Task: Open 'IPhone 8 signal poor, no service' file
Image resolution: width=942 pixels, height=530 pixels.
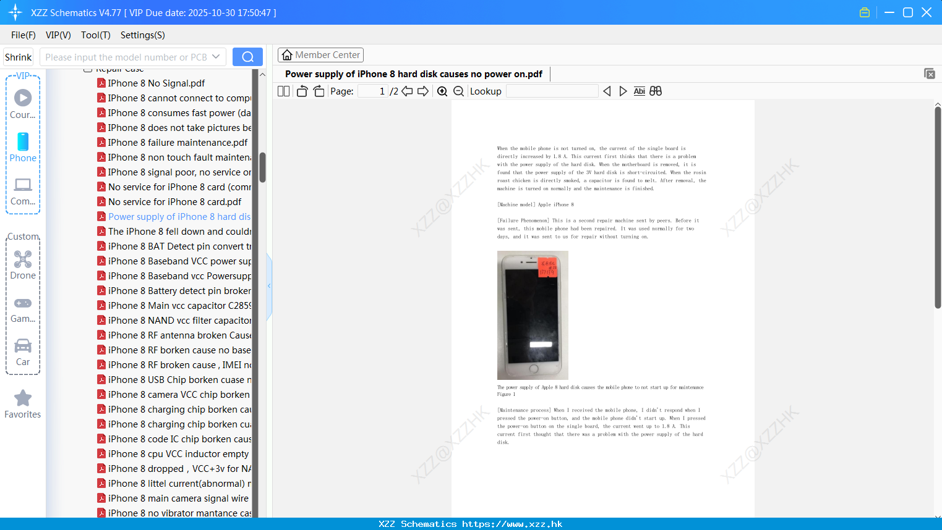Action: pos(174,172)
